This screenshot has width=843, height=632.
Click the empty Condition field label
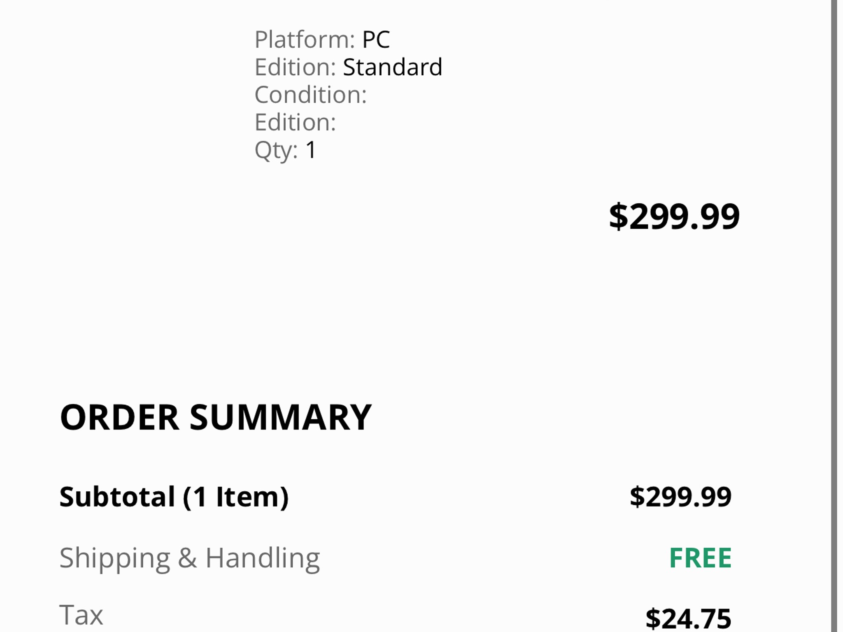coord(311,95)
